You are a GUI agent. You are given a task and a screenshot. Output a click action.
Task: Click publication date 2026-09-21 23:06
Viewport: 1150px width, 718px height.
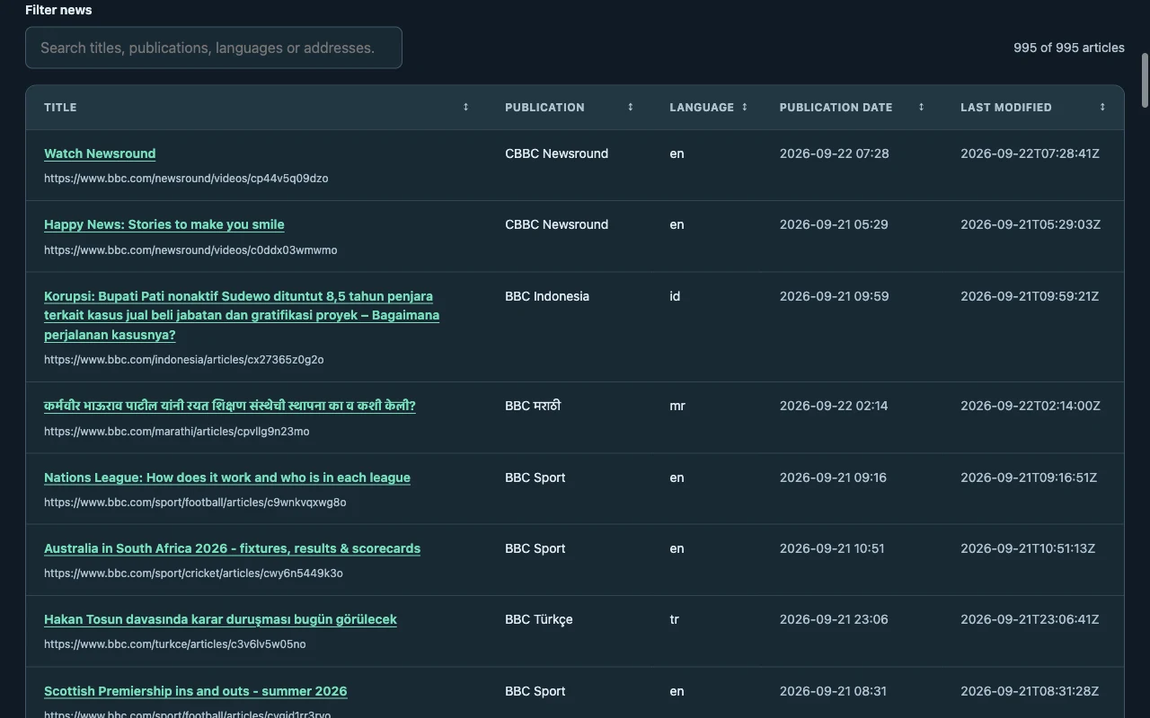pyautogui.click(x=834, y=619)
